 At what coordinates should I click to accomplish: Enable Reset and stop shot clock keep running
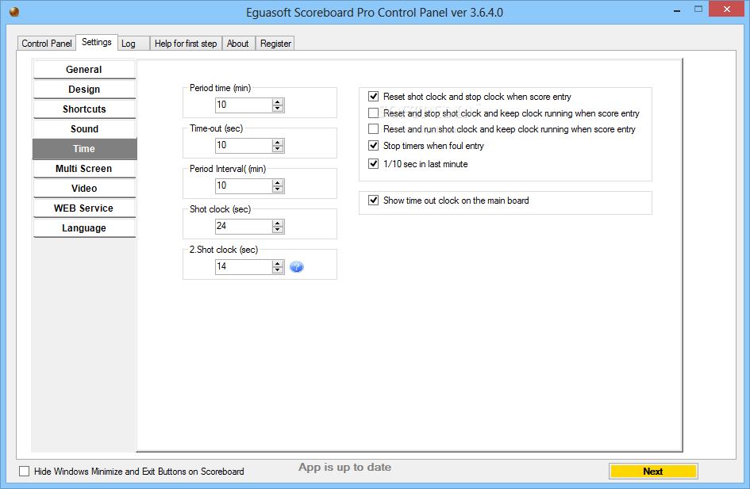pyautogui.click(x=374, y=113)
